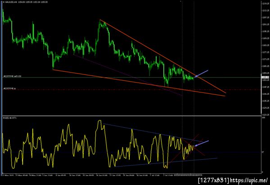
Task: Click the RSI indicator label in subwindow
Action: click(9, 118)
